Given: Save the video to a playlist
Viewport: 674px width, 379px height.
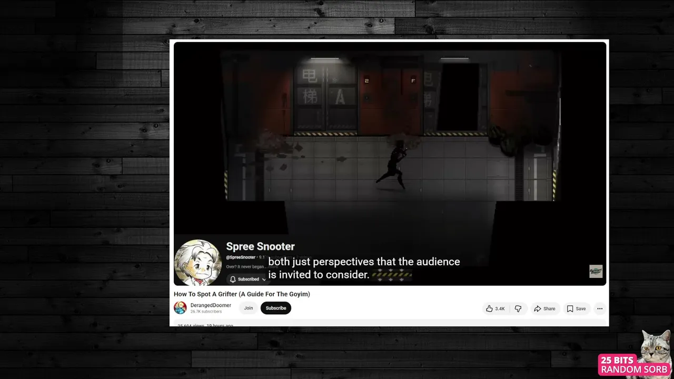Looking at the screenshot, I should tap(576, 308).
